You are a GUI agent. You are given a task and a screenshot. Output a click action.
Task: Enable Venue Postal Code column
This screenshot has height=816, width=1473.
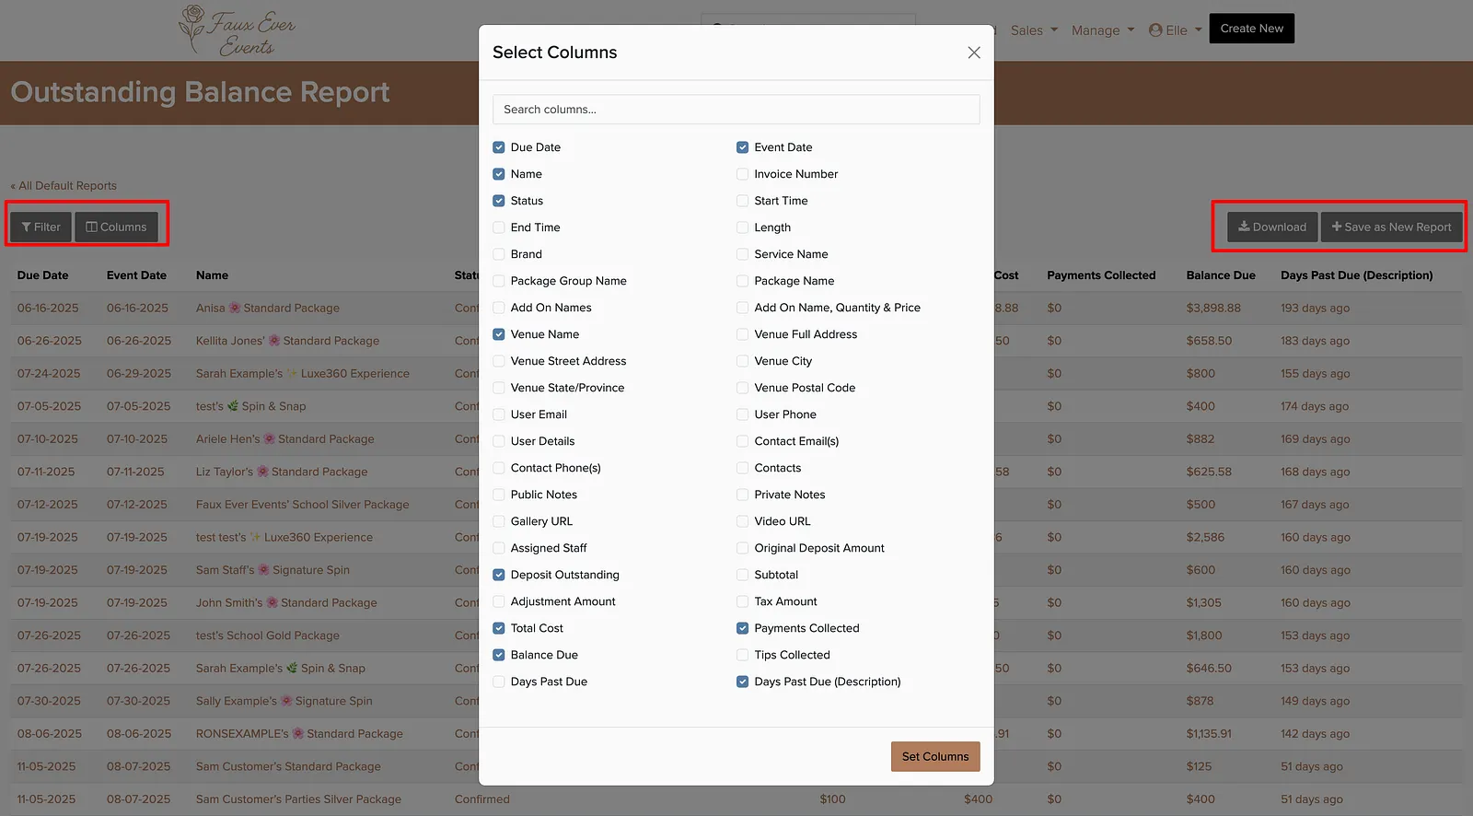(742, 388)
